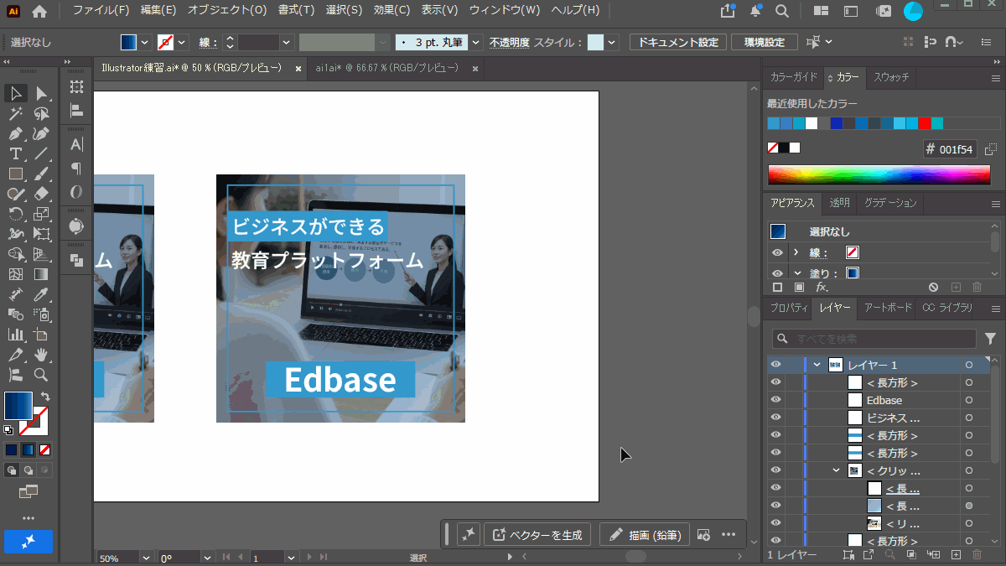Select the Pen tool

tap(16, 133)
